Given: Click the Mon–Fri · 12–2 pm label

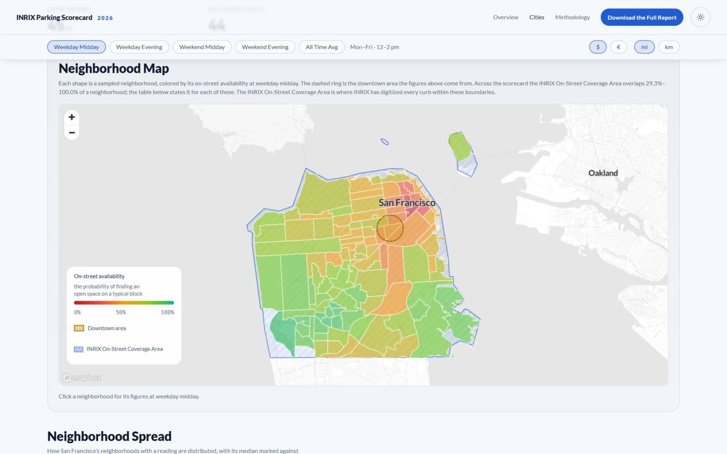Looking at the screenshot, I should pyautogui.click(x=374, y=47).
